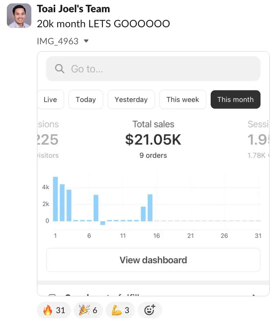
Task: Open the Toai Joel's Team sender name
Action: pyautogui.click(x=73, y=9)
